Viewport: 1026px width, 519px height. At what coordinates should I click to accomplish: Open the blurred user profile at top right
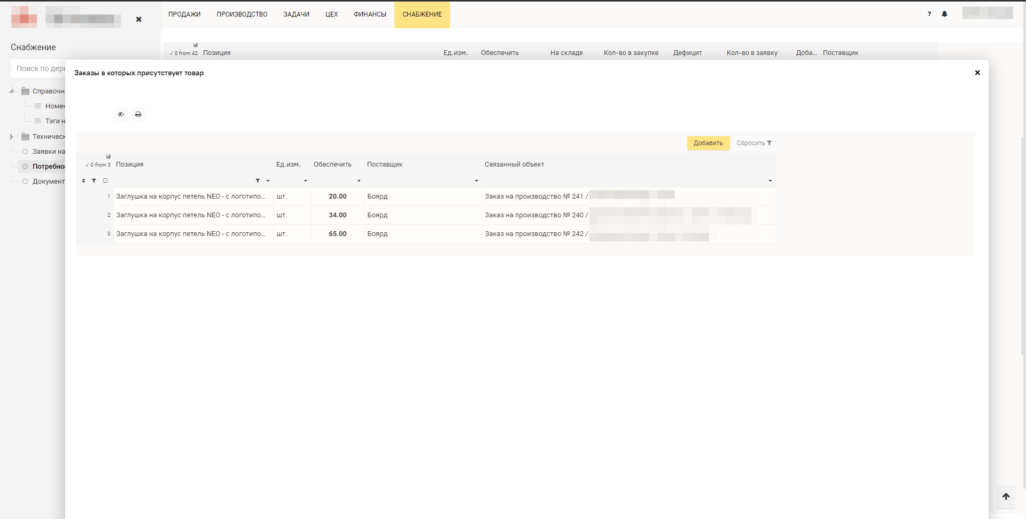coord(988,13)
